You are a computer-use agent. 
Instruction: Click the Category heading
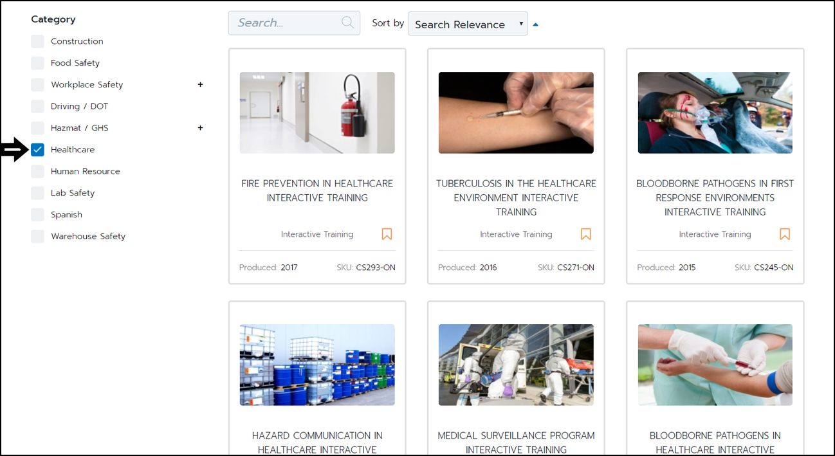pos(53,19)
